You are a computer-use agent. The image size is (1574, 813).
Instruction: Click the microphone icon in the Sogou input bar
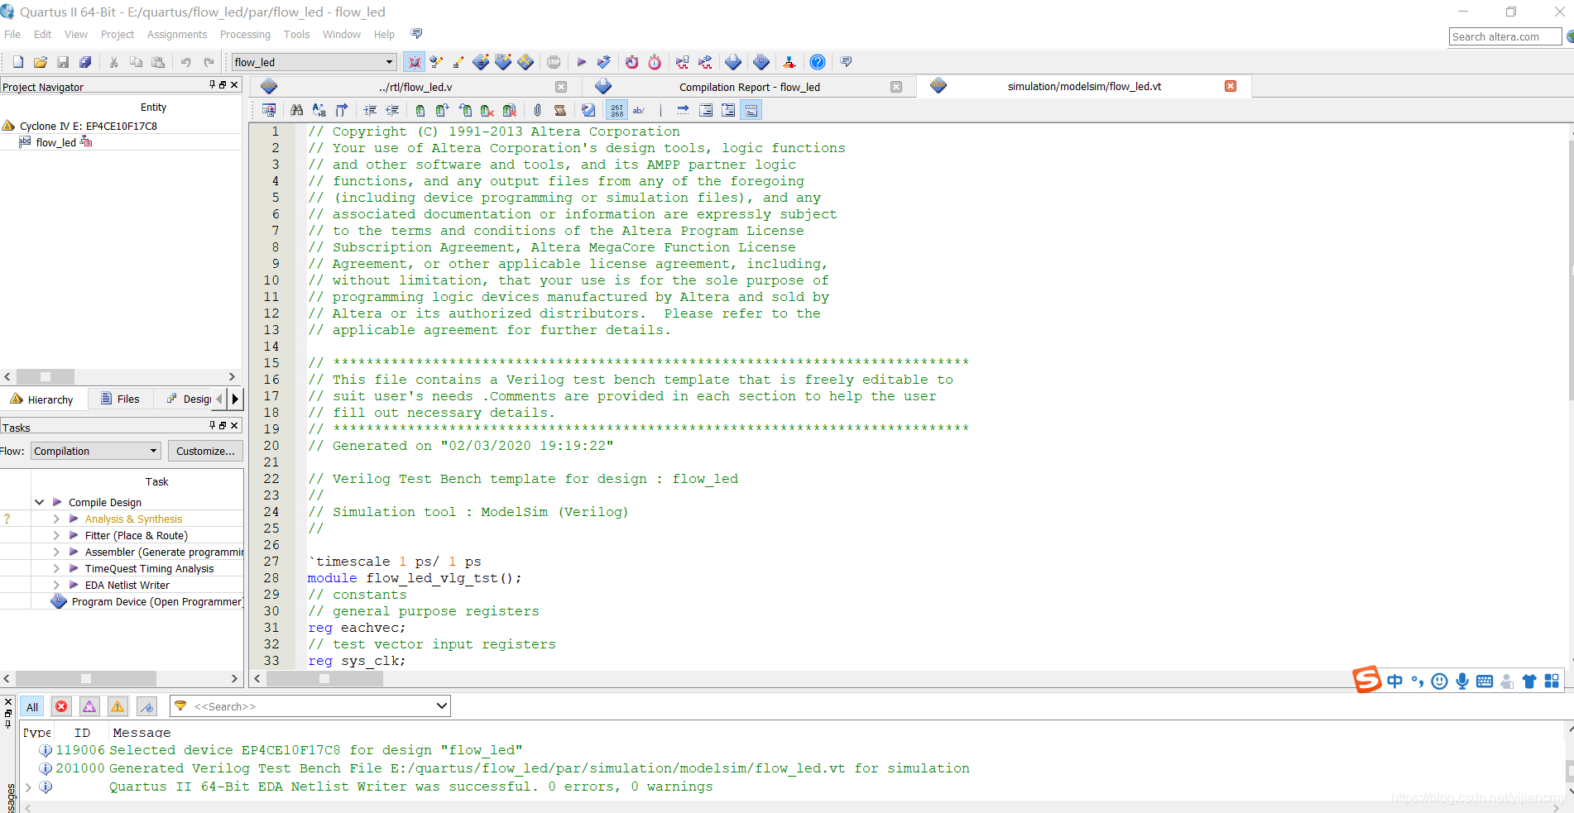(x=1462, y=681)
